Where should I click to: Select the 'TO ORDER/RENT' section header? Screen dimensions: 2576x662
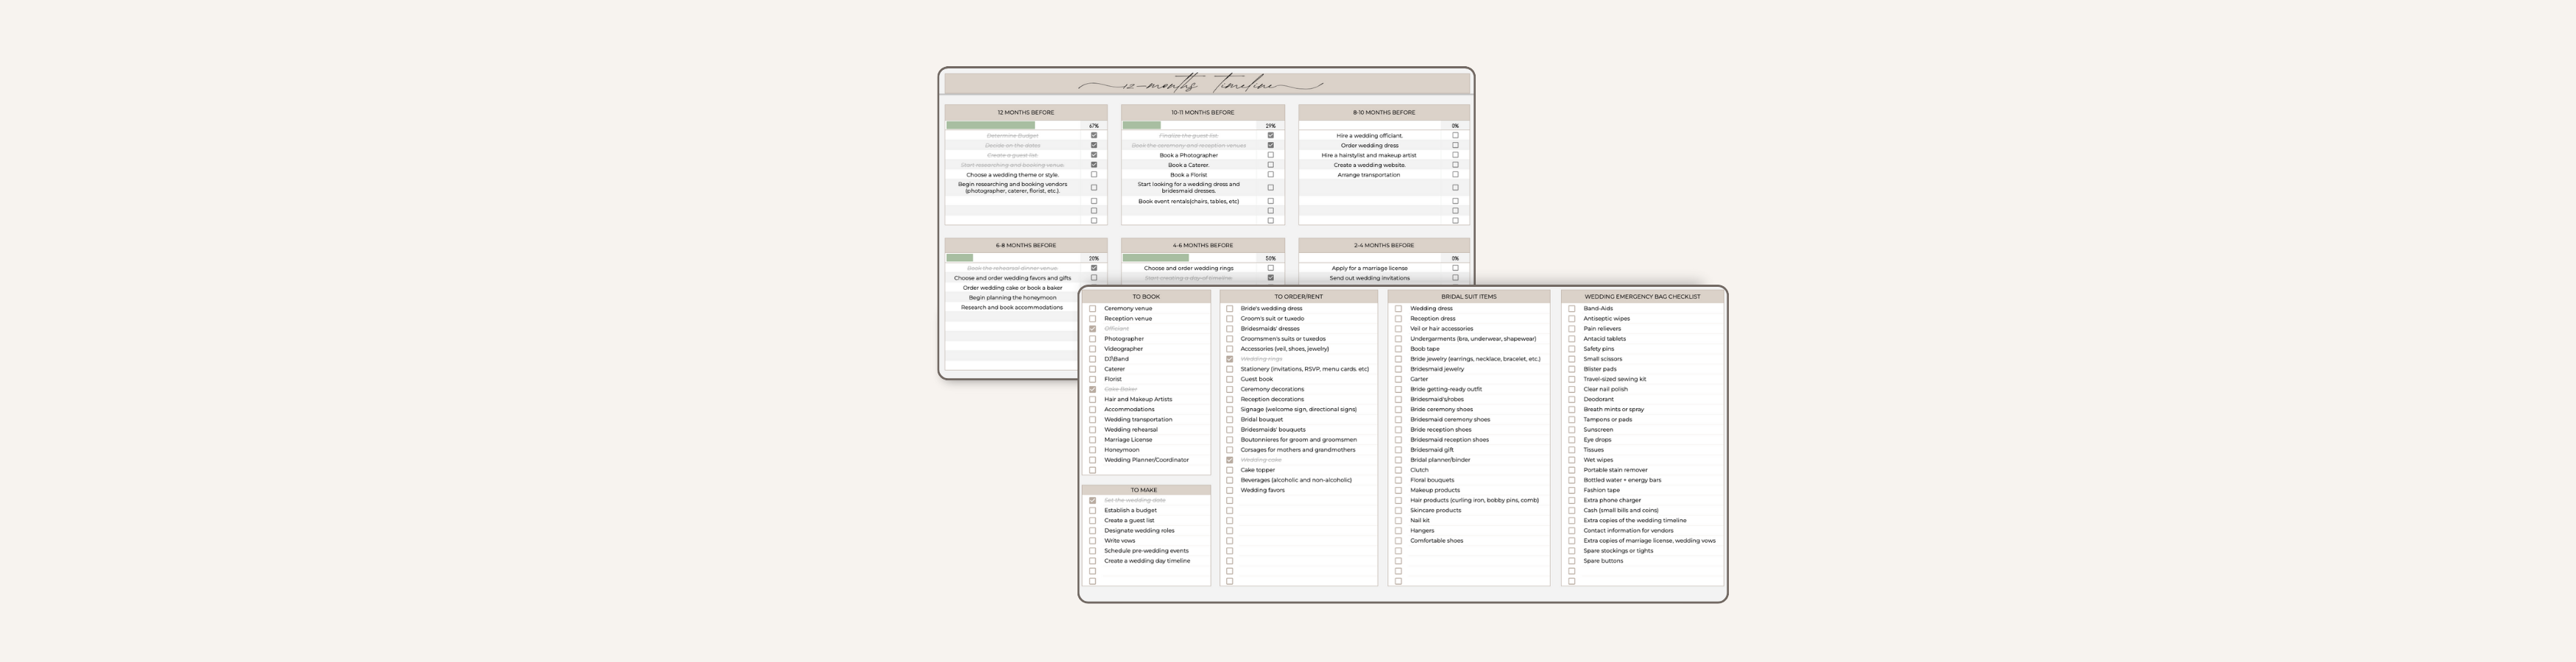pyautogui.click(x=1299, y=296)
